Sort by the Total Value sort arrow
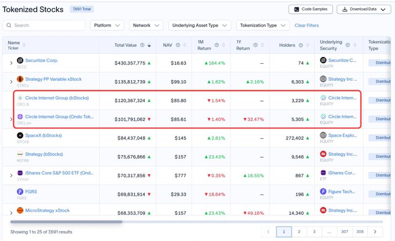 click(x=149, y=45)
